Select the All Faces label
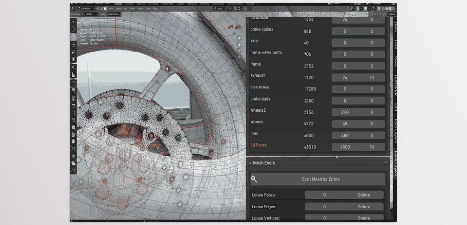 tap(258, 145)
